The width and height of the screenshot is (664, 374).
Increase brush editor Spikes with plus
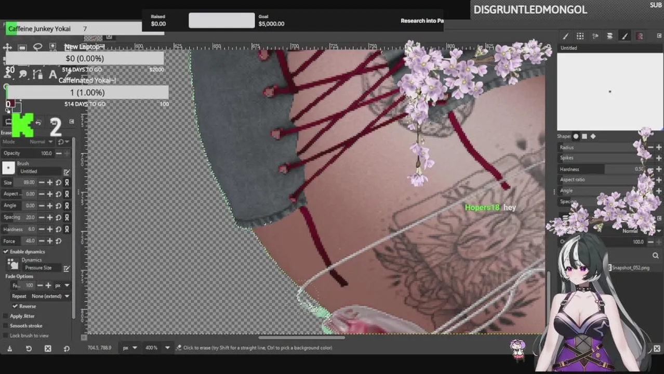(x=659, y=158)
